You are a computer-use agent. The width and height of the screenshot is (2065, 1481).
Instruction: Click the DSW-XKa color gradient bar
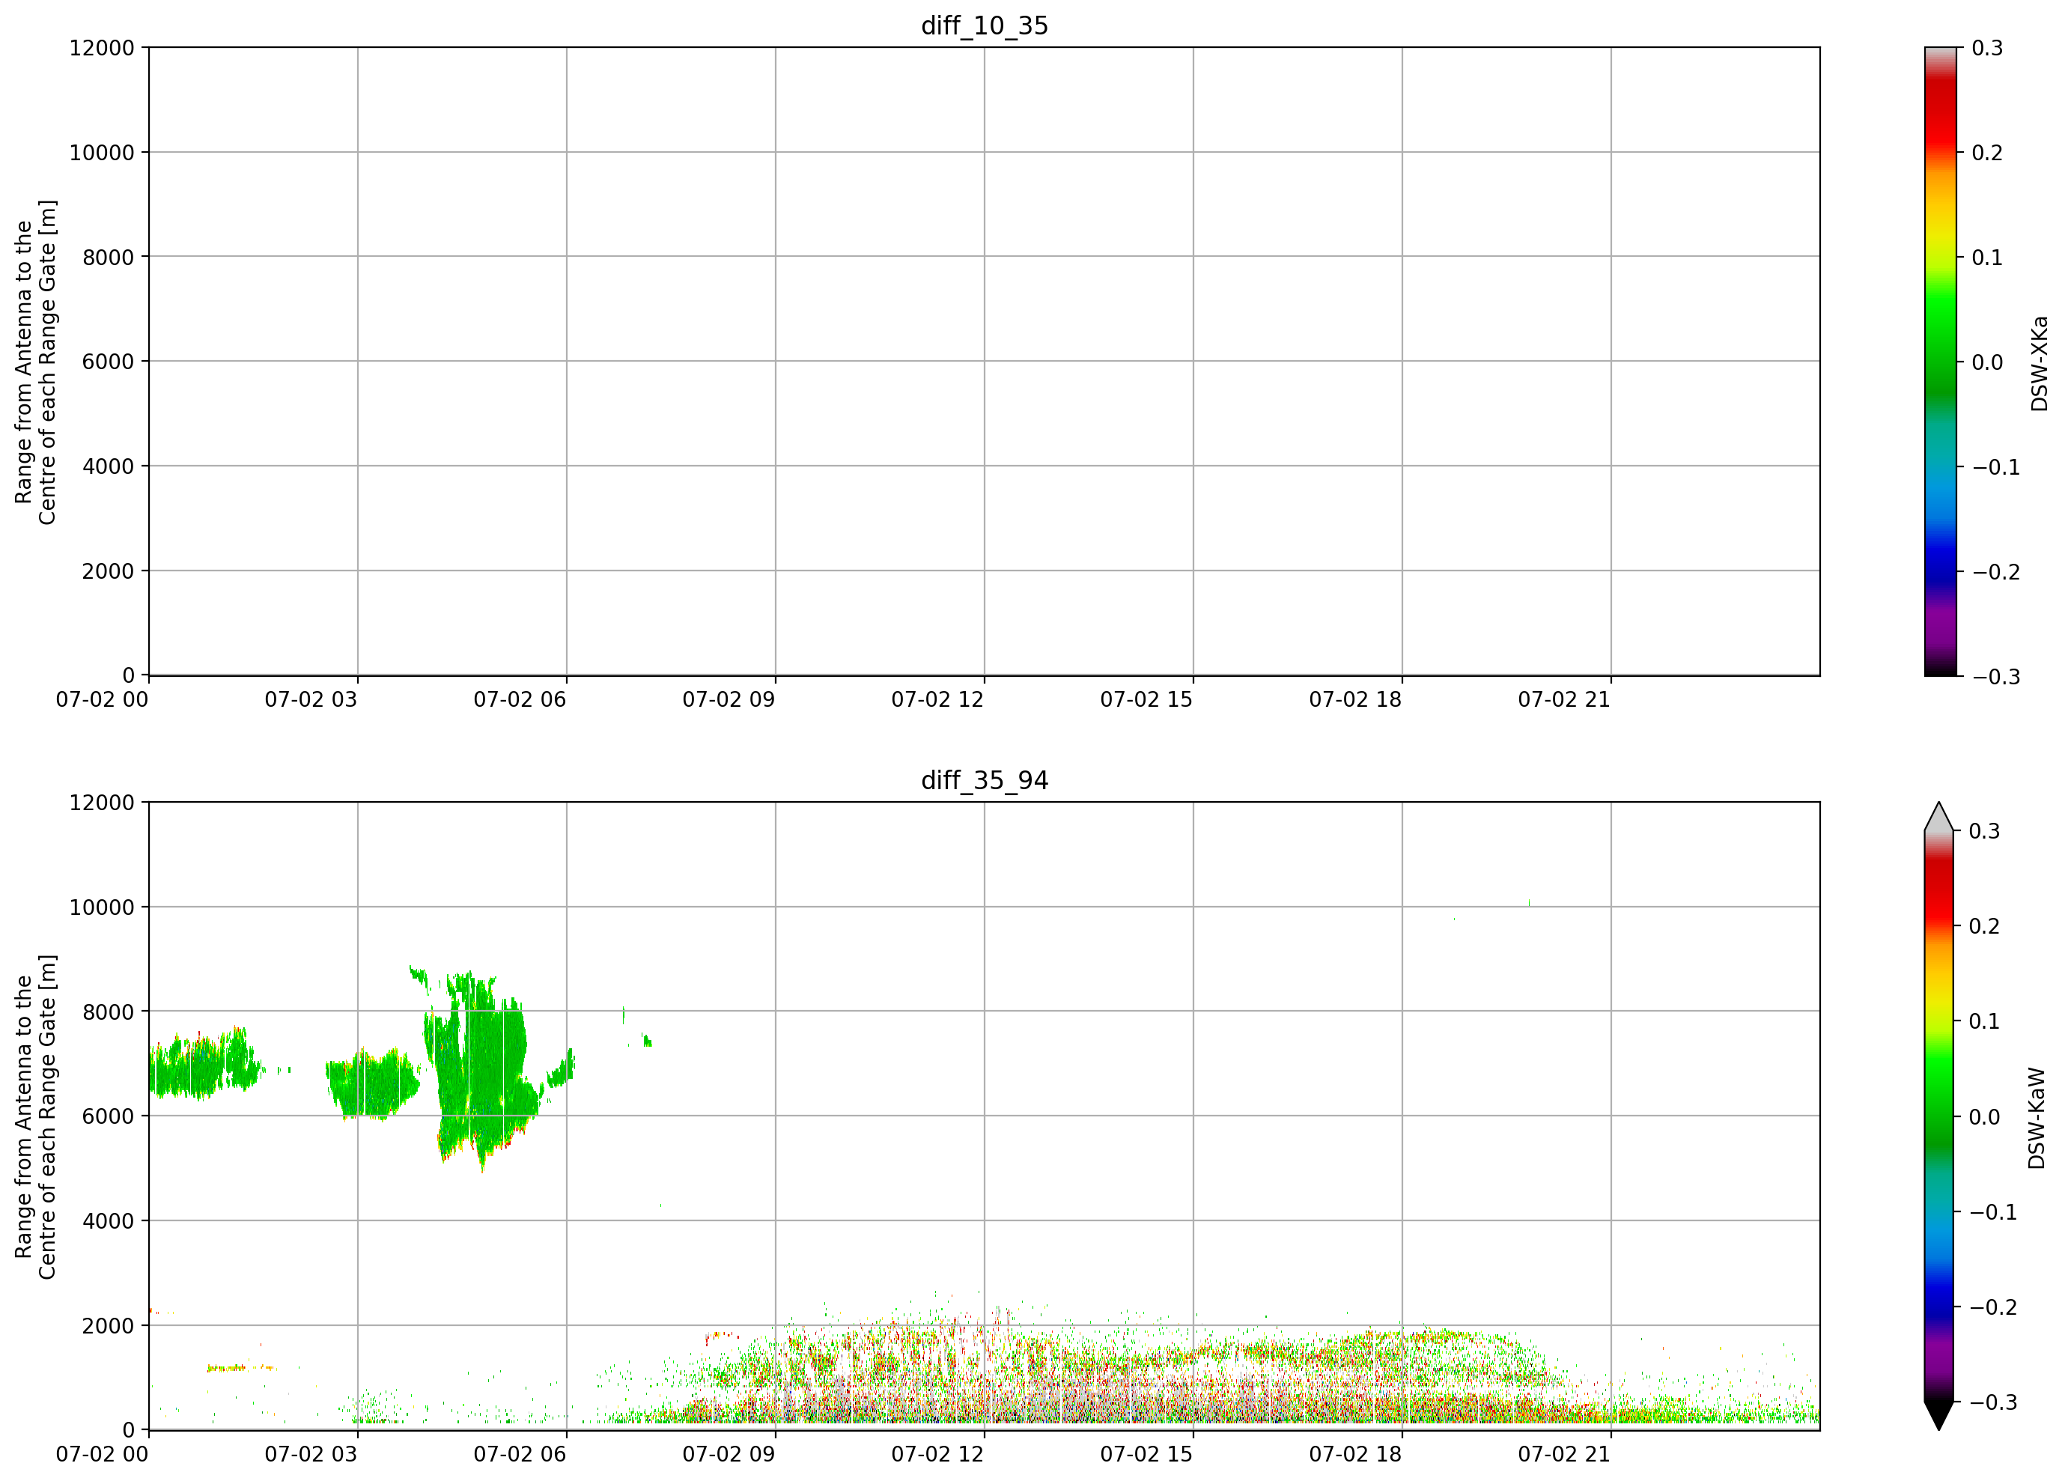click(x=1940, y=362)
